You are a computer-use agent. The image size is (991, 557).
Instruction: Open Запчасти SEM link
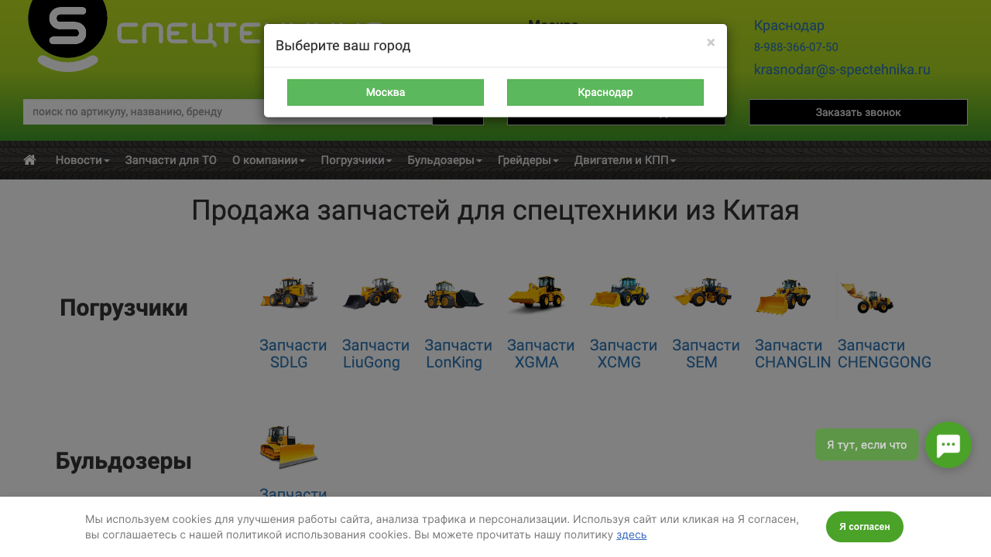[x=706, y=354]
